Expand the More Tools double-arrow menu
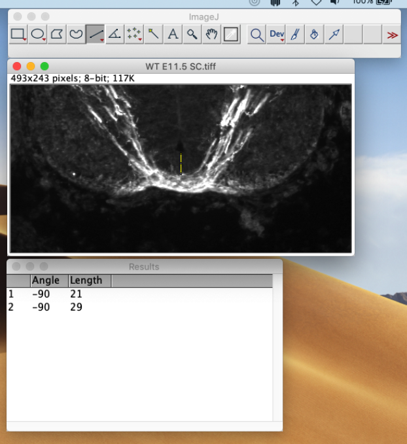The height and width of the screenshot is (444, 407). [392, 35]
